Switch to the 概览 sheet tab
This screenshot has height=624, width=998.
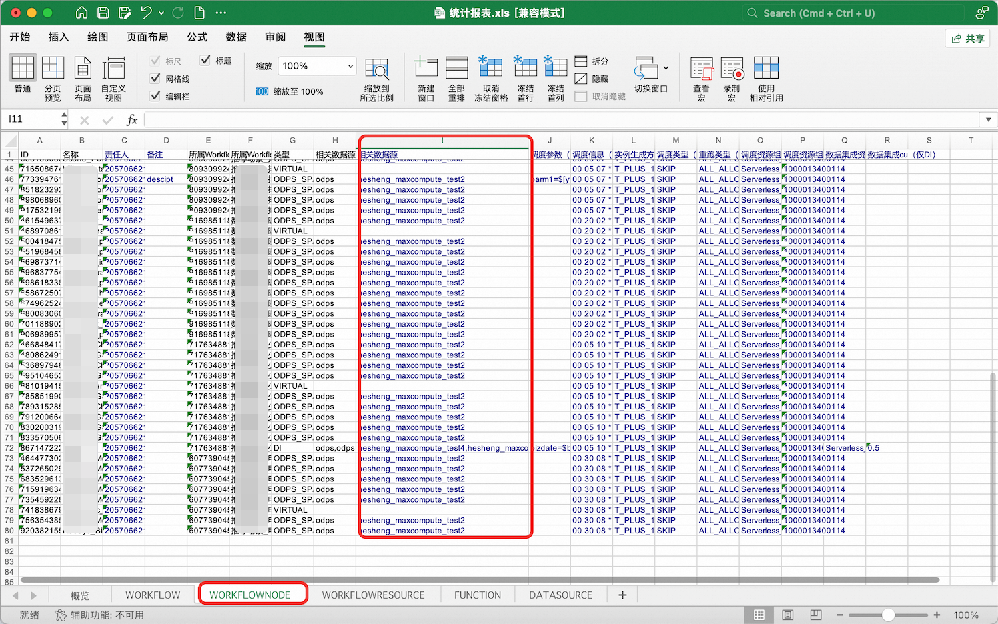click(80, 595)
